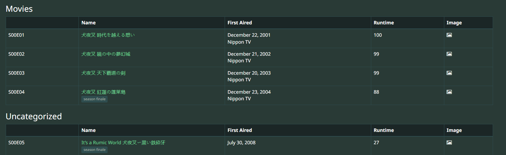Screen dimensions: 506x155
Task: Open the movie link 犬夜叉 時代を越える想い
Action: 108,35
